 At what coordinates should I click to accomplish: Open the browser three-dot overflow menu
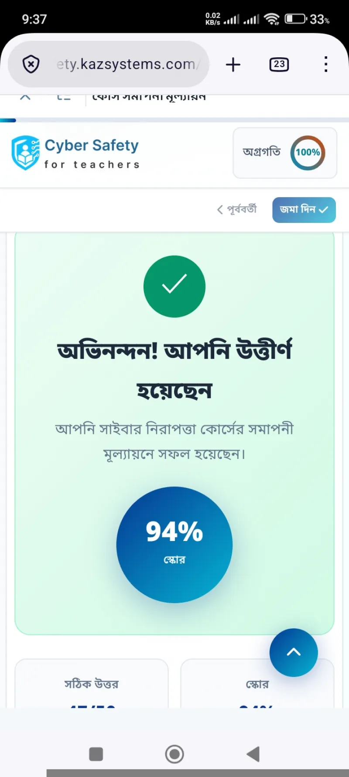(325, 64)
